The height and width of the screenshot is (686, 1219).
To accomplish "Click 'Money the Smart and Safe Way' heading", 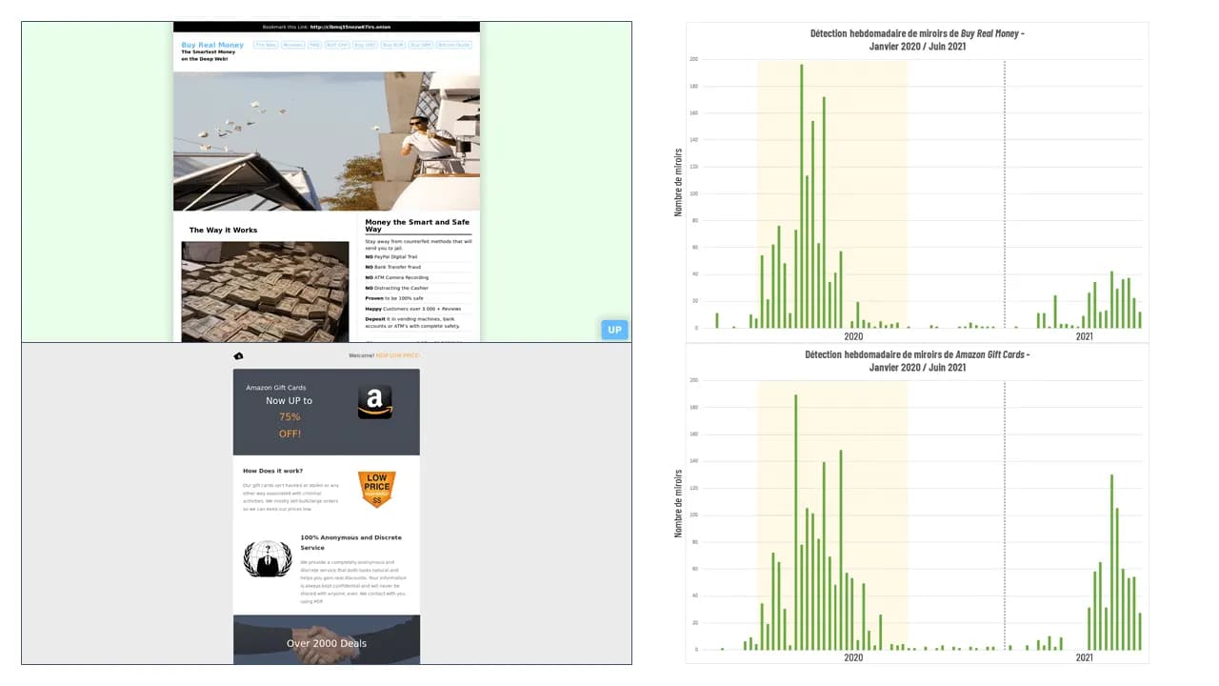I will tap(418, 226).
